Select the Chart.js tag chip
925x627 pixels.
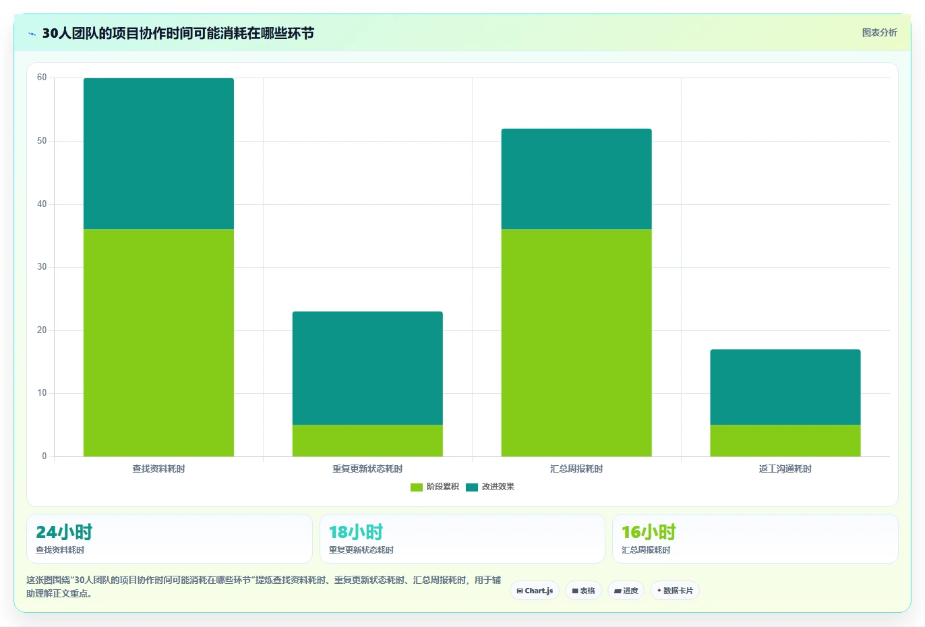(535, 591)
